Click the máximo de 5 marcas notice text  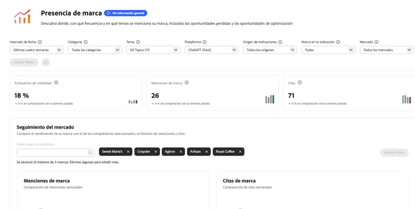pyautogui.click(x=68, y=162)
